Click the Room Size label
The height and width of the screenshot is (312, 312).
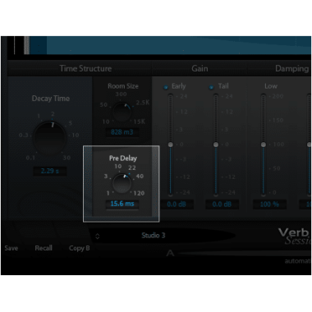pos(123,86)
